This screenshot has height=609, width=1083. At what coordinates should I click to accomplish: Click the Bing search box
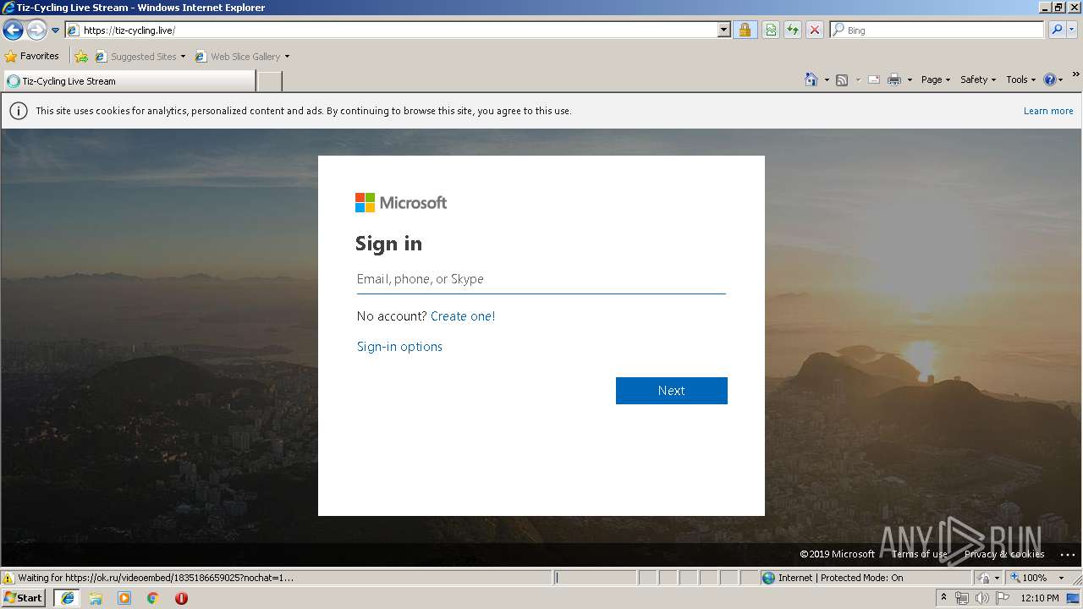(x=937, y=30)
